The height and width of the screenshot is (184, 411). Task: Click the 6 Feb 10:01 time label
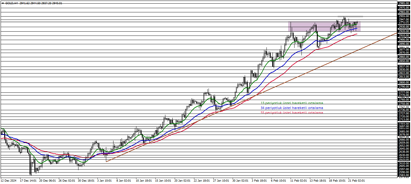pos(279,181)
